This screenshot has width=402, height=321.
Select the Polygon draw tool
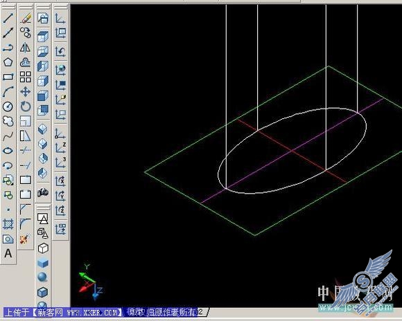[x=8, y=62]
